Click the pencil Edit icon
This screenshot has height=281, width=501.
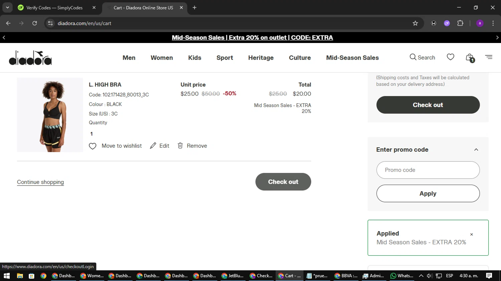click(153, 146)
